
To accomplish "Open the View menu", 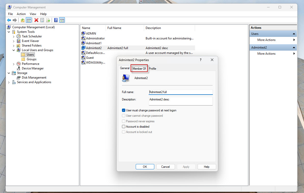I will click(33, 14).
